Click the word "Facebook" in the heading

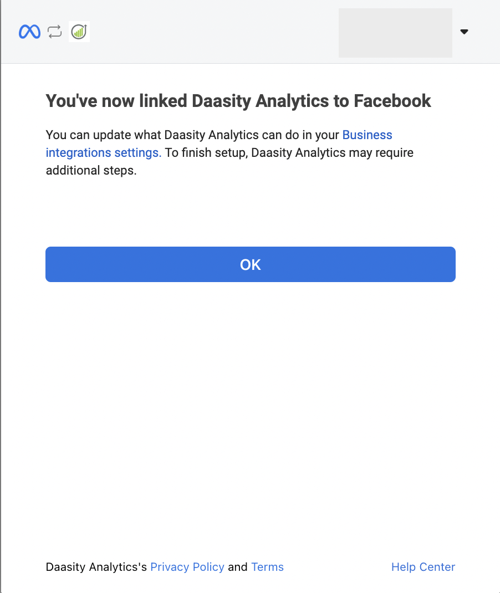(392, 101)
